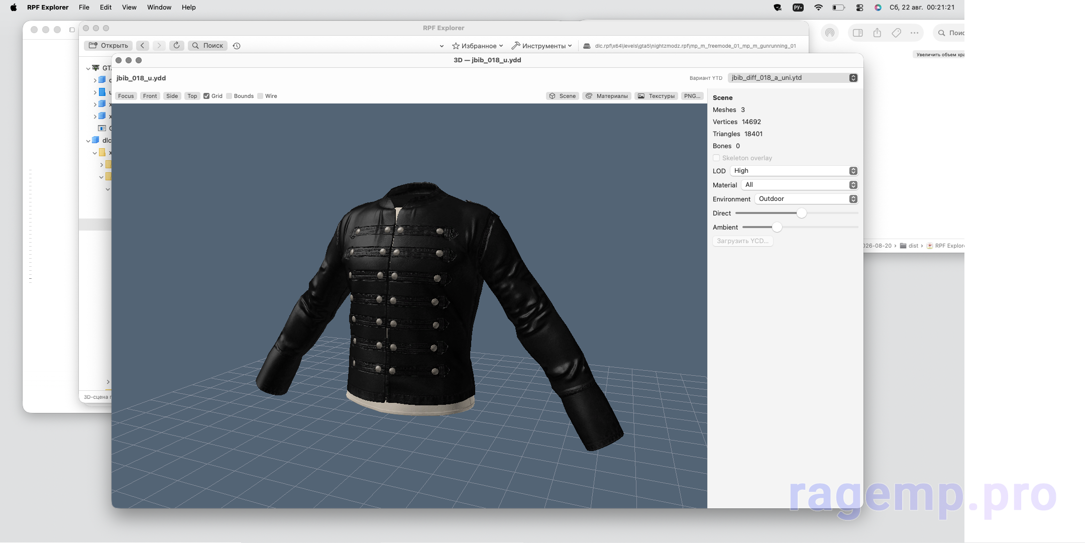The width and height of the screenshot is (1085, 543).
Task: Click the dlc.rpf path text in the toolbar
Action: [695, 46]
